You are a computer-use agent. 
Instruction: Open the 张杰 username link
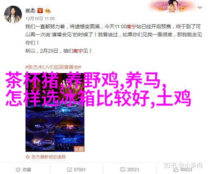[x=30, y=11]
